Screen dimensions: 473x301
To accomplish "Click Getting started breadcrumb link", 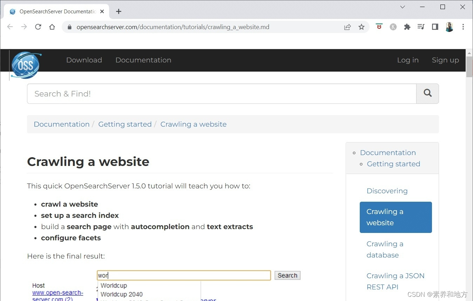I will coord(125,124).
